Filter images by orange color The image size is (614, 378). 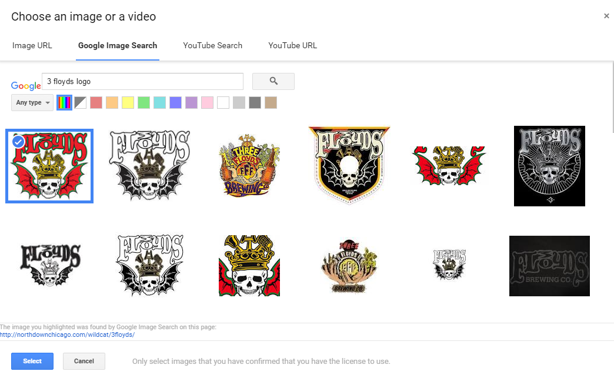pyautogui.click(x=112, y=103)
